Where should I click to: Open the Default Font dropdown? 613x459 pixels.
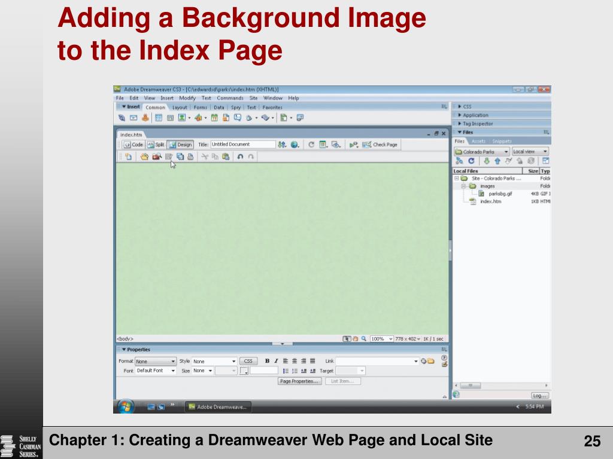pyautogui.click(x=156, y=371)
